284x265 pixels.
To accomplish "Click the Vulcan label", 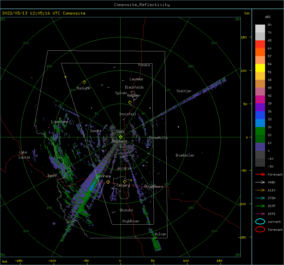I will (x=161, y=234).
